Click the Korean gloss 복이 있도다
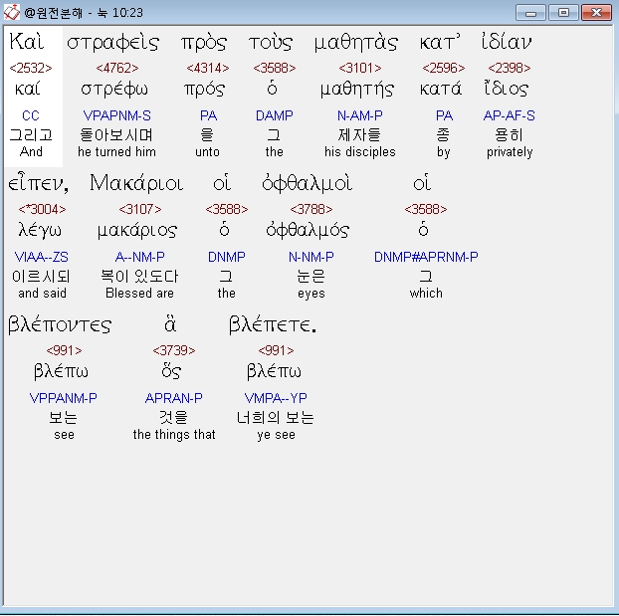Viewport: 619px width, 616px height. 139,277
